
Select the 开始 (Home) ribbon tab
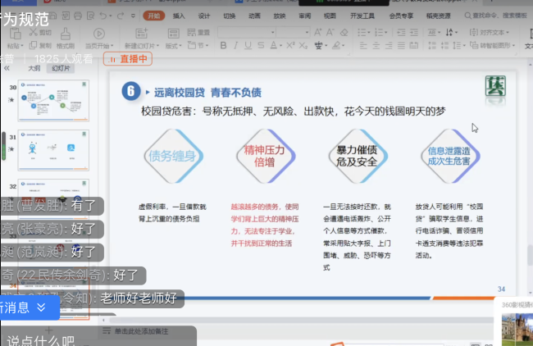[x=154, y=16]
